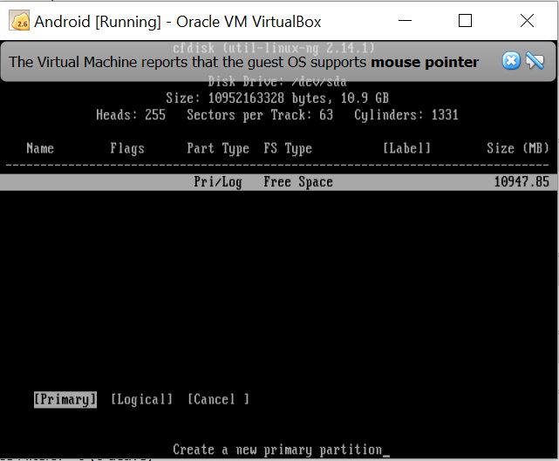Viewport: 559px width, 461px height.
Task: Click the Cylinders: 1331 text
Action: [406, 115]
